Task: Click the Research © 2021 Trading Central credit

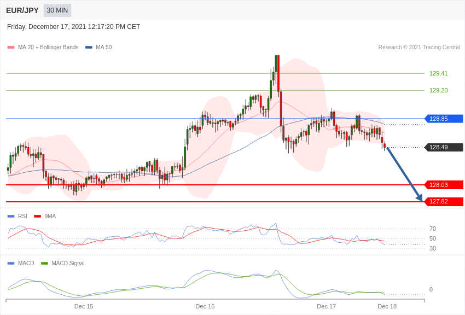Action: (419, 48)
